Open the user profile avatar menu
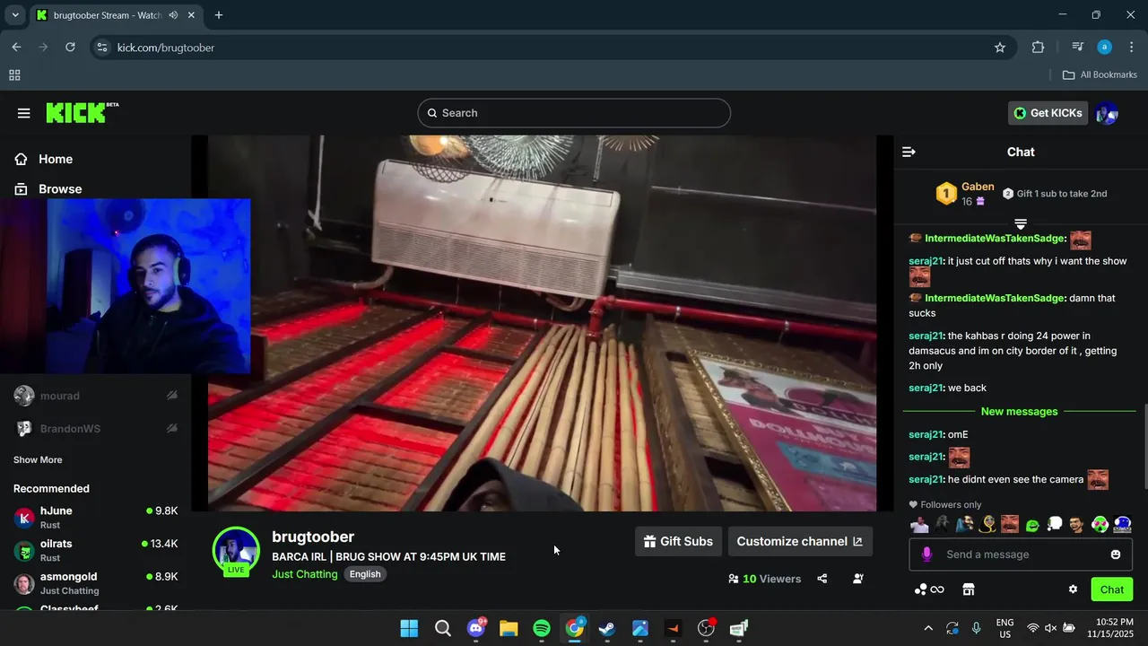Viewport: 1148px width, 646px height. pos(1107,113)
